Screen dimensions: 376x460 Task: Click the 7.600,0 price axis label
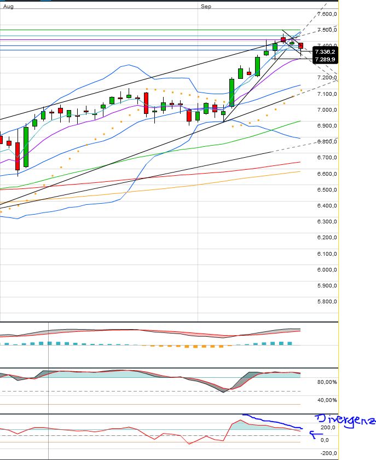pos(327,14)
